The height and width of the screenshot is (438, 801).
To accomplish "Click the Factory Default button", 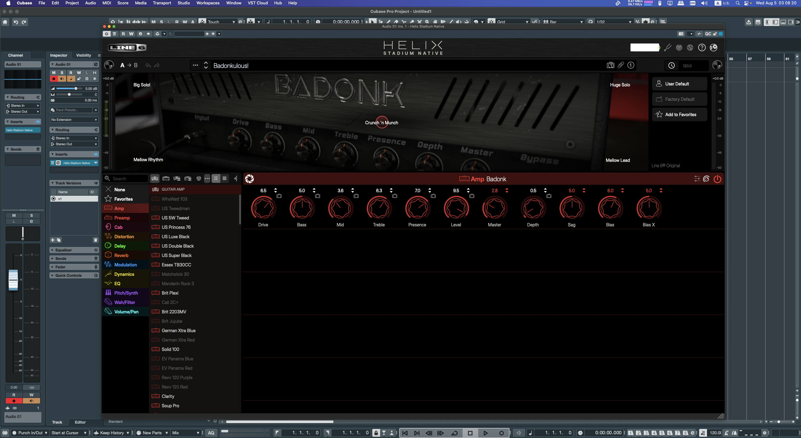I will pyautogui.click(x=679, y=99).
